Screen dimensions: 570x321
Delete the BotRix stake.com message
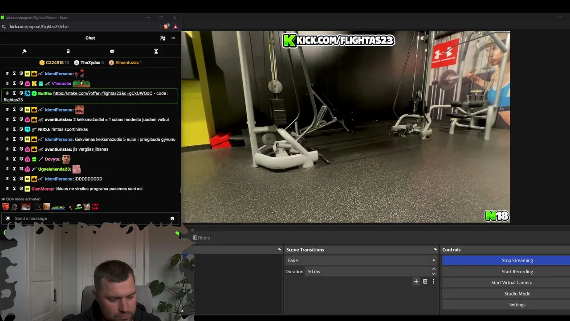click(x=7, y=93)
